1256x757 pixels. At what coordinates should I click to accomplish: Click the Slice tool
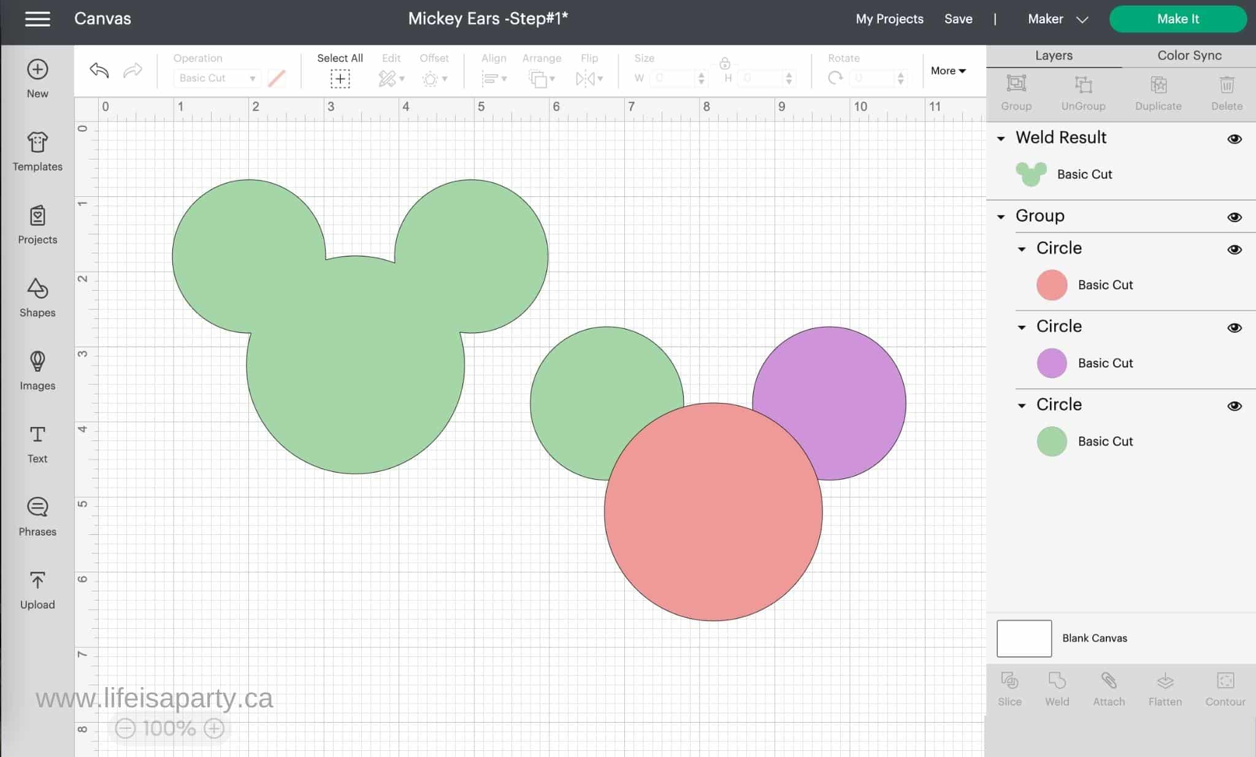click(1009, 690)
